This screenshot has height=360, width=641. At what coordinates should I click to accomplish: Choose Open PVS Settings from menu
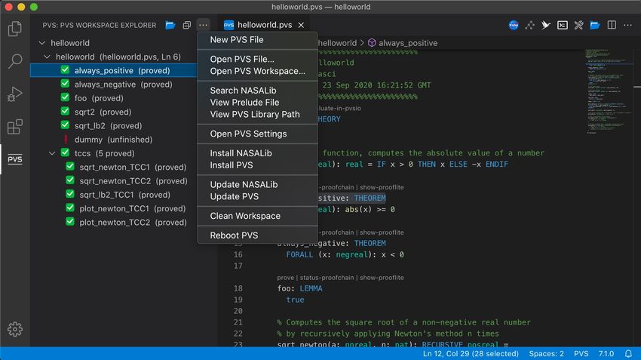pos(258,134)
